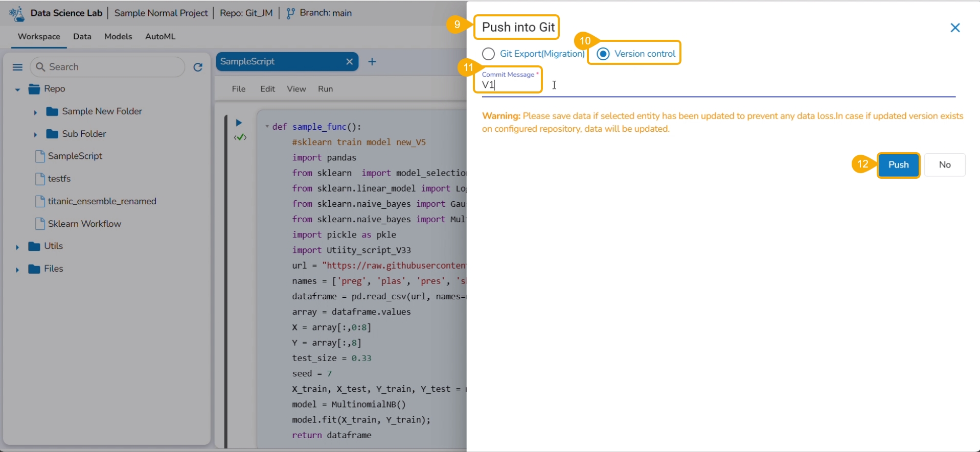Click the 'import pandas' code line
Image resolution: width=980 pixels, height=452 pixels.
[x=324, y=157]
